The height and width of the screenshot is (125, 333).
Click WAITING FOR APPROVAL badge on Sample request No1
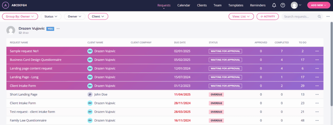(x=225, y=51)
